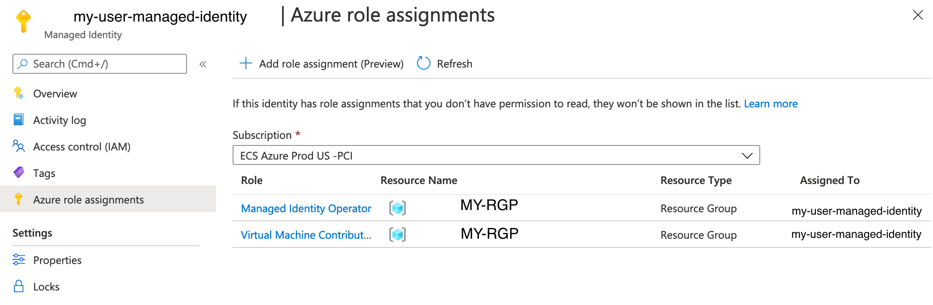
Task: Collapse the sidebar with double chevron
Action: point(203,64)
